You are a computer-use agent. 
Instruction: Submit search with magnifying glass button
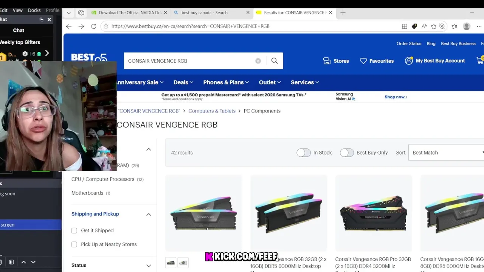(x=275, y=61)
